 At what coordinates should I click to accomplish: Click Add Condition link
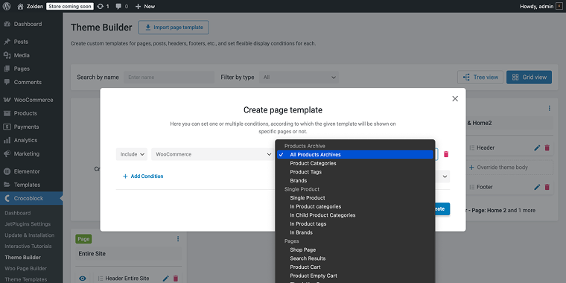coord(143,177)
